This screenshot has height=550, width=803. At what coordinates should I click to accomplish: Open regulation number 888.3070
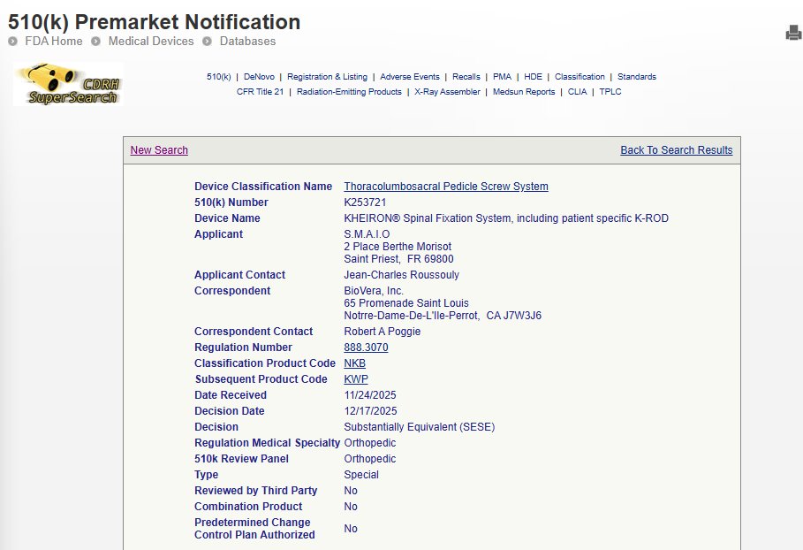(x=366, y=348)
